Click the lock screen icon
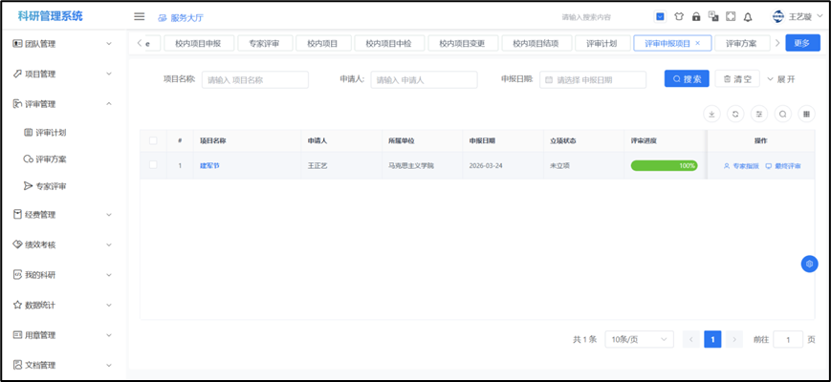 point(696,16)
